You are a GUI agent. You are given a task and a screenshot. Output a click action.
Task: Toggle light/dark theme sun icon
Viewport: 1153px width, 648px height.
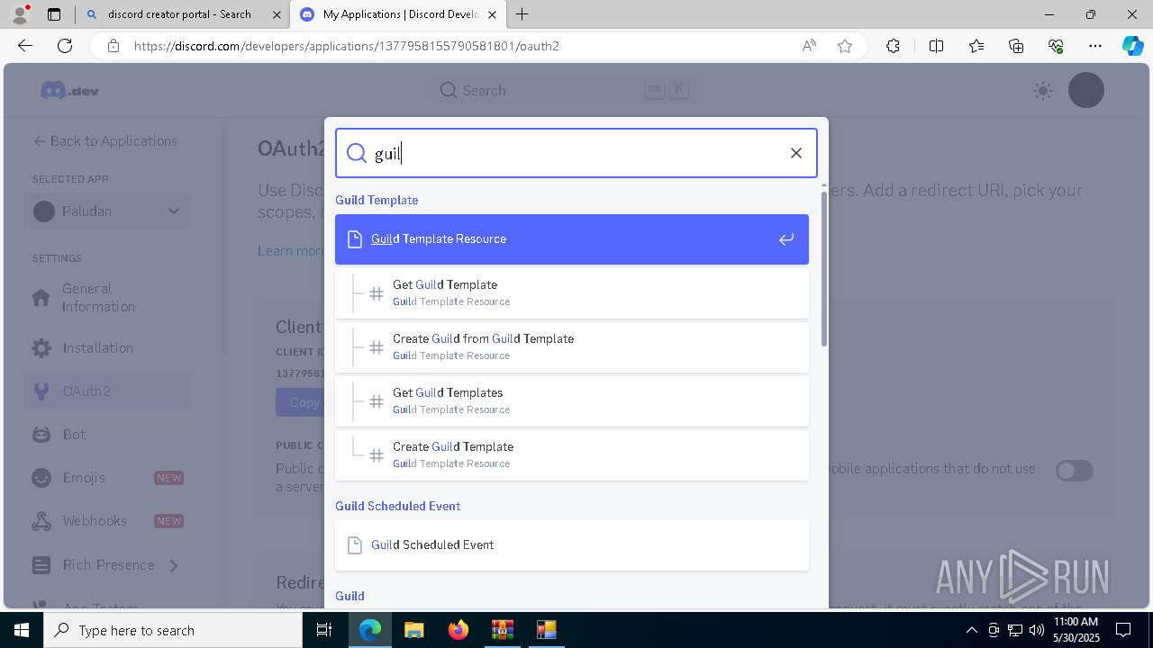coord(1043,90)
